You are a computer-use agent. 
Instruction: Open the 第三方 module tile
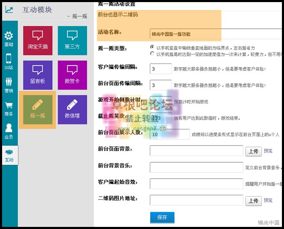[72, 40]
